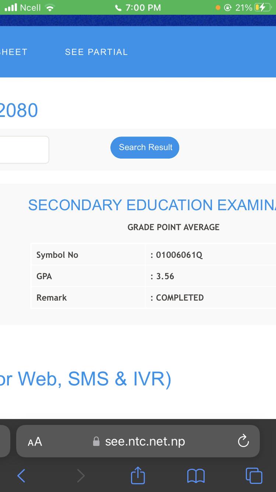Tap the see.ntc.net.np address bar
276x492 pixels.
click(145, 441)
